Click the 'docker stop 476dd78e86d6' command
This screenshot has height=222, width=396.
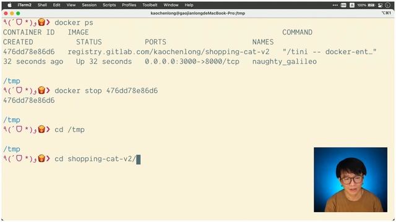coord(106,91)
